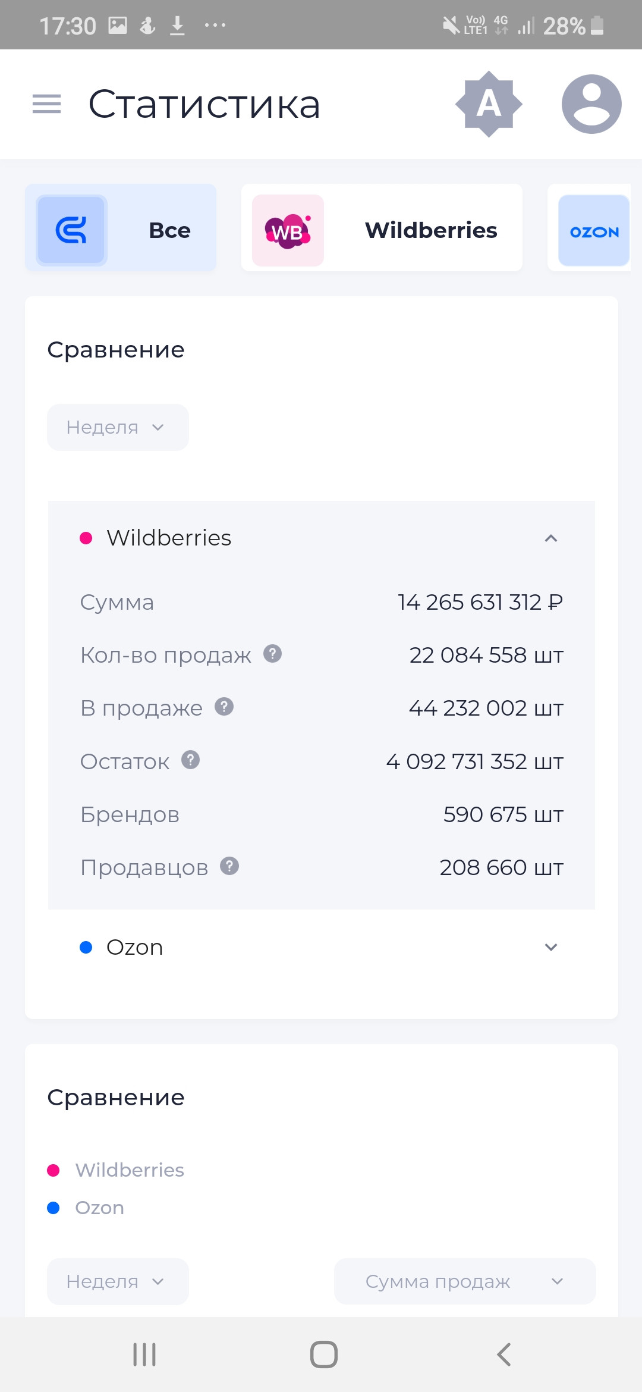Open the Остаток question mark tooltip
This screenshot has height=1392, width=642.
pos(190,760)
